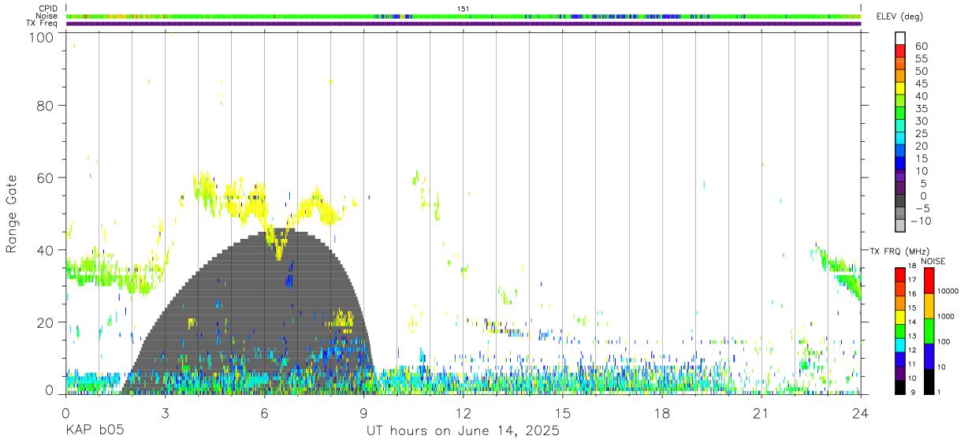Click the "TX Freq" row label above the plot
The height and width of the screenshot is (447, 968).
(42, 24)
